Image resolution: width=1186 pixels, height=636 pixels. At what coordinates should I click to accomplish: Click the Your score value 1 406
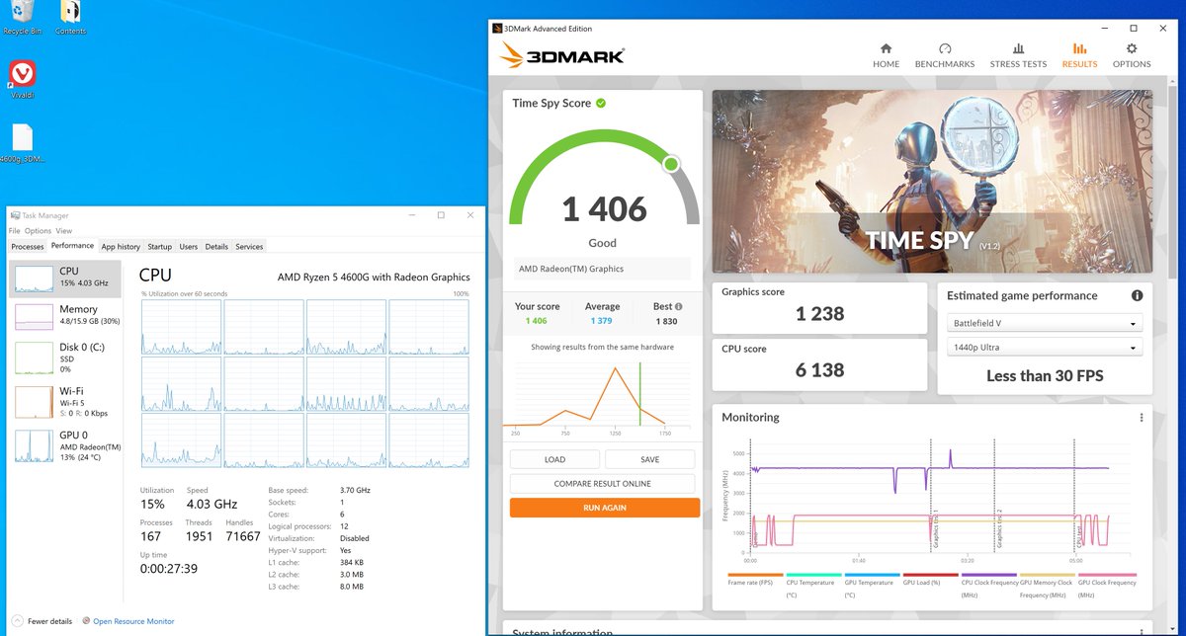537,321
